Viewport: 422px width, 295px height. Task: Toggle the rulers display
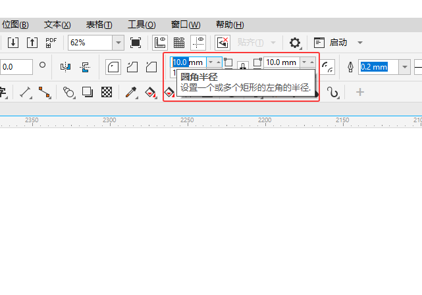(x=160, y=43)
